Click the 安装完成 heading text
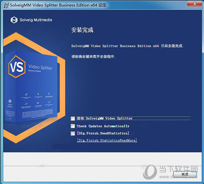 (x=82, y=30)
